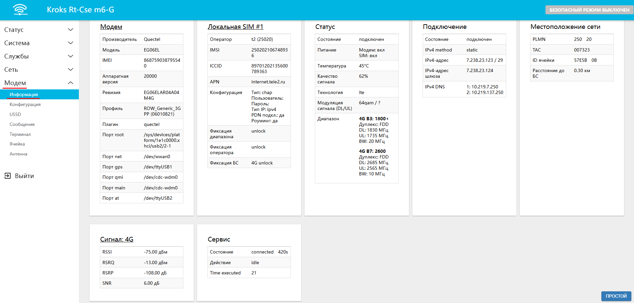Open the USSD page
Screen dimensions: 634x303
15,114
